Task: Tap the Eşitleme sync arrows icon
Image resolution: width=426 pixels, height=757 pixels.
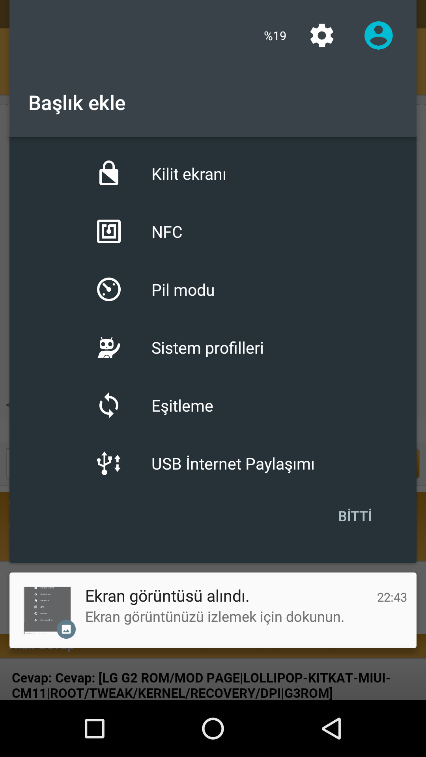Action: pos(109,405)
